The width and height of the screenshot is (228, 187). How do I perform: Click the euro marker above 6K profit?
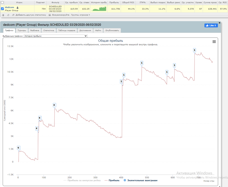pos(54,105)
